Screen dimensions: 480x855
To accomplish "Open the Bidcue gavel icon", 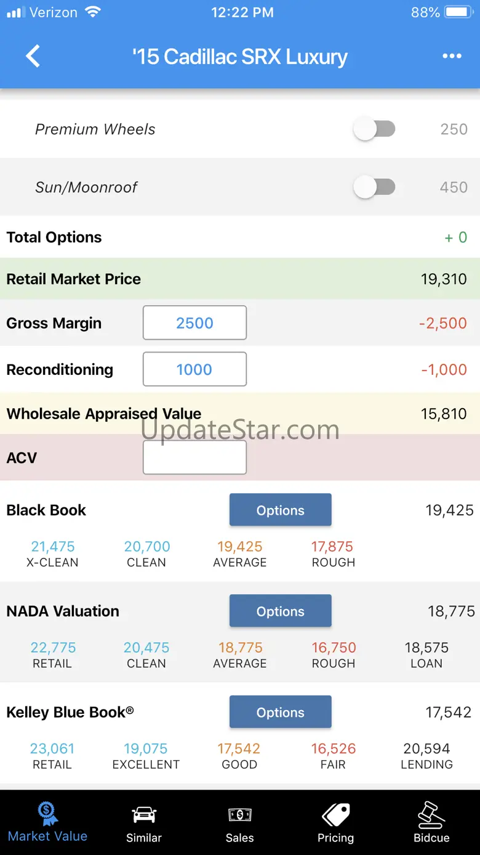I will (x=431, y=814).
